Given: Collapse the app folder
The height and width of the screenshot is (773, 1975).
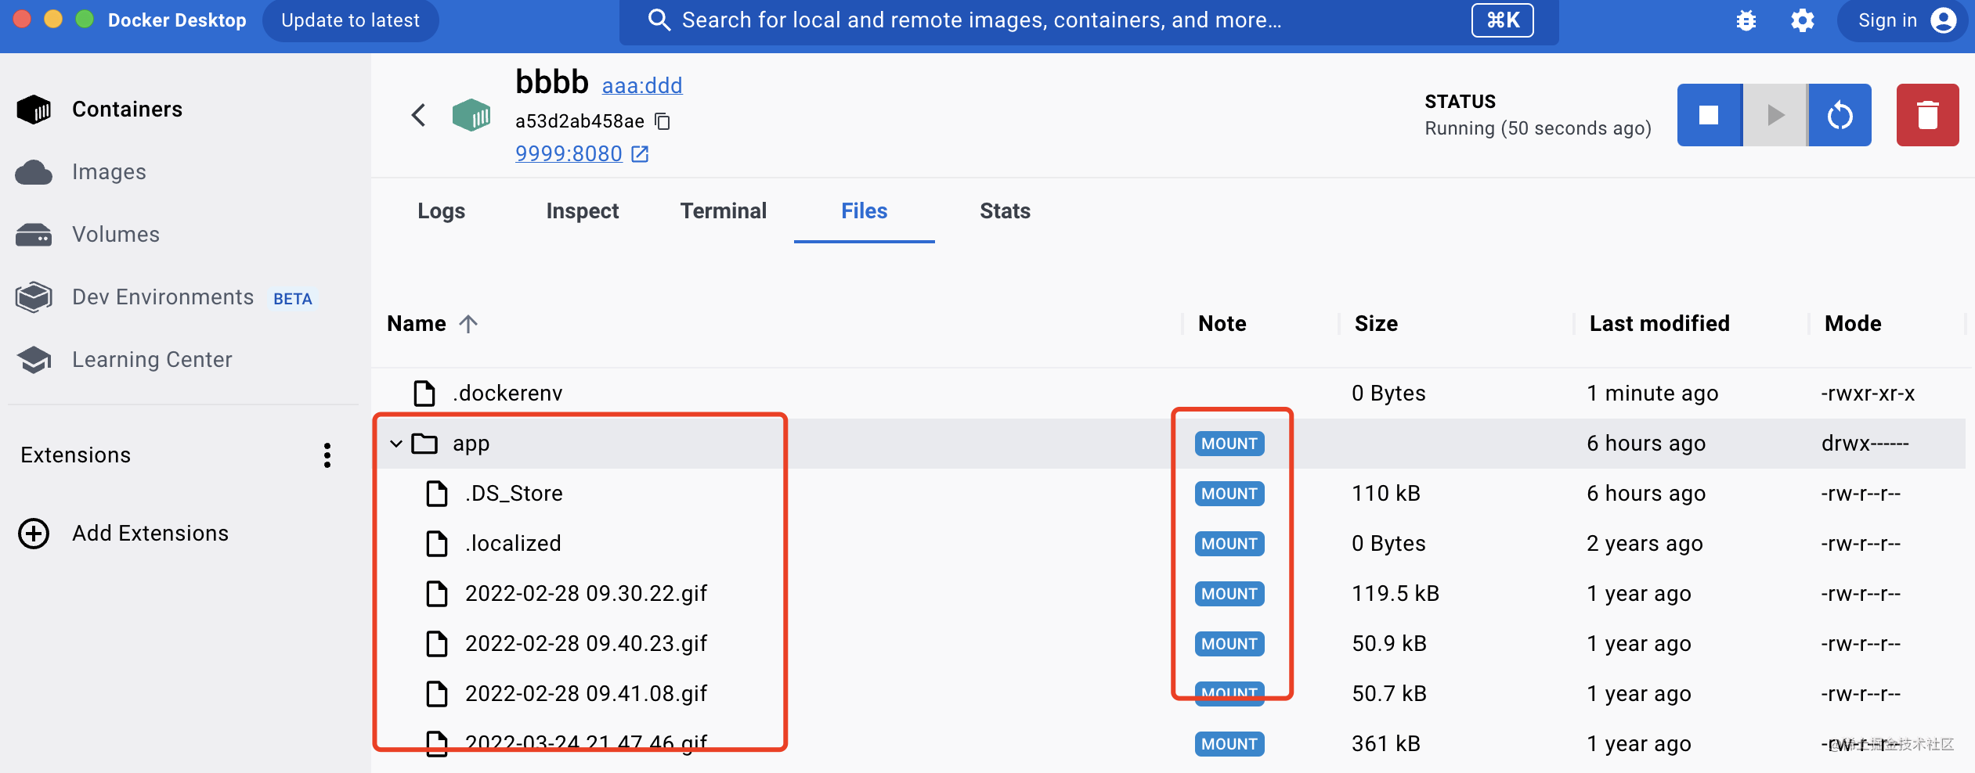Looking at the screenshot, I should pyautogui.click(x=396, y=444).
